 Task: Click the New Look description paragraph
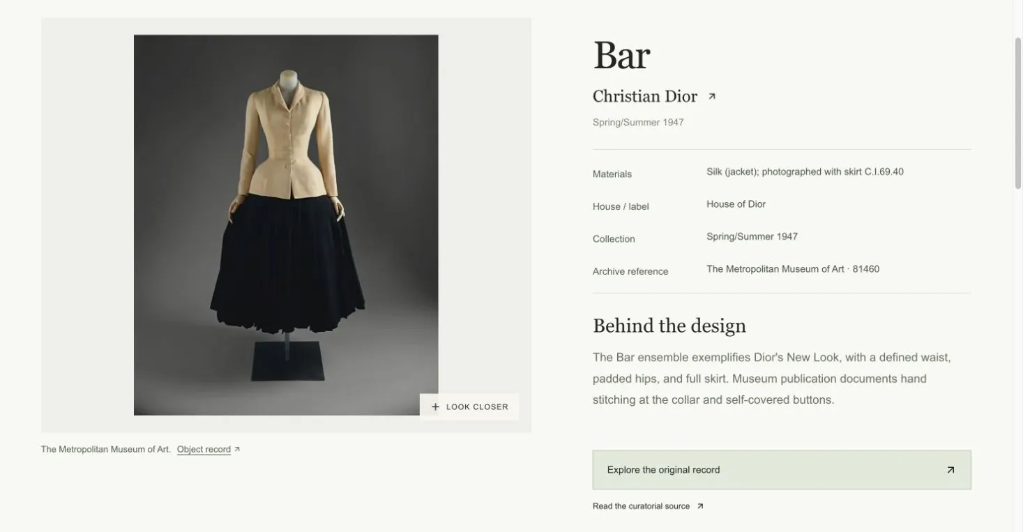pyautogui.click(x=772, y=379)
